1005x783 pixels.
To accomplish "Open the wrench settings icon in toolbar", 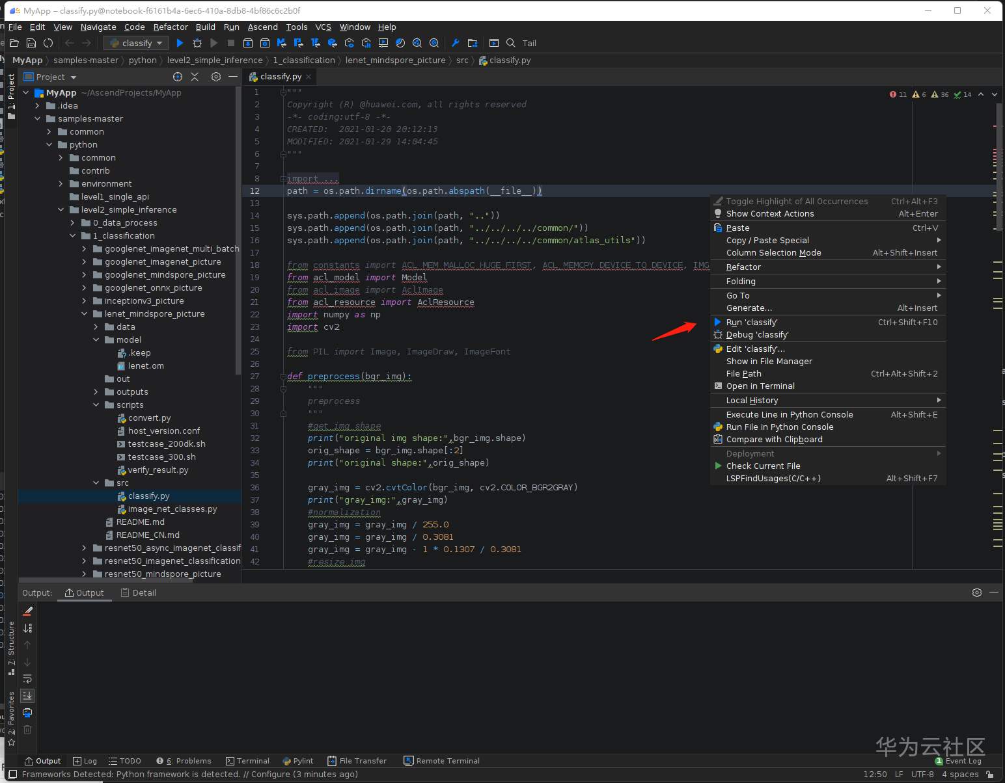I will click(x=456, y=43).
